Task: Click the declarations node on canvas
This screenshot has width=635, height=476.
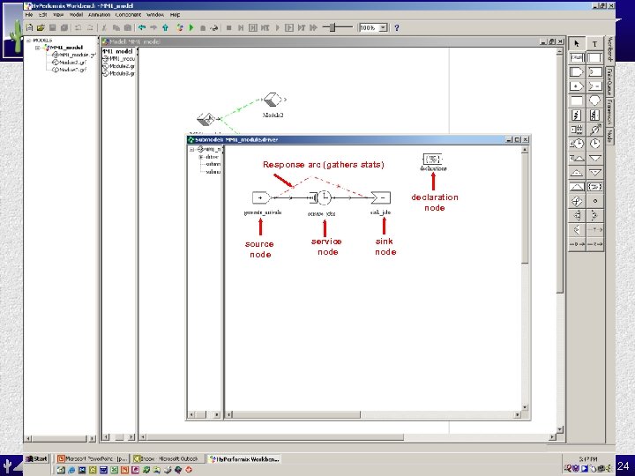Action: point(432,159)
